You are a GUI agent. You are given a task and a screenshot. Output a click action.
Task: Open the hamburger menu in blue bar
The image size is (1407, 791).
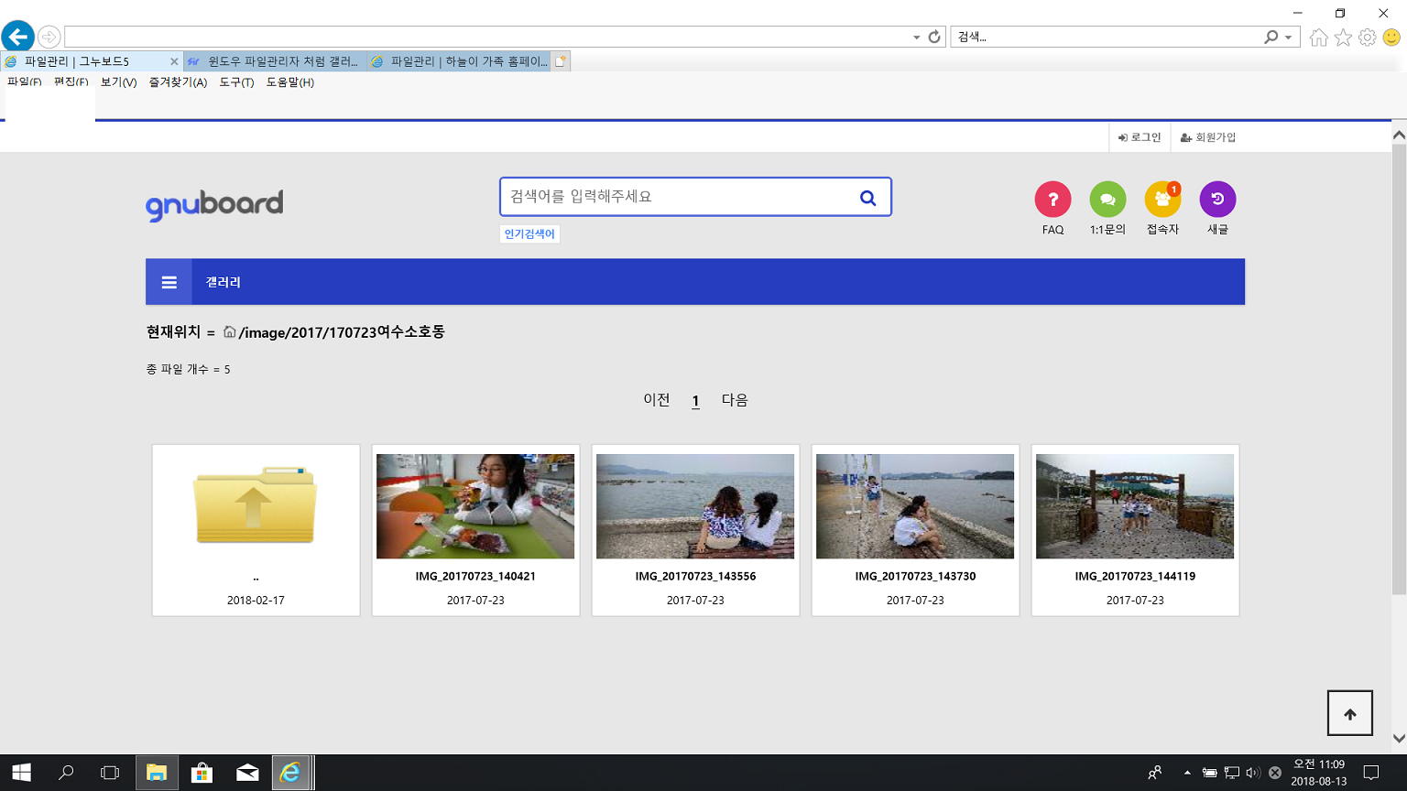click(169, 282)
